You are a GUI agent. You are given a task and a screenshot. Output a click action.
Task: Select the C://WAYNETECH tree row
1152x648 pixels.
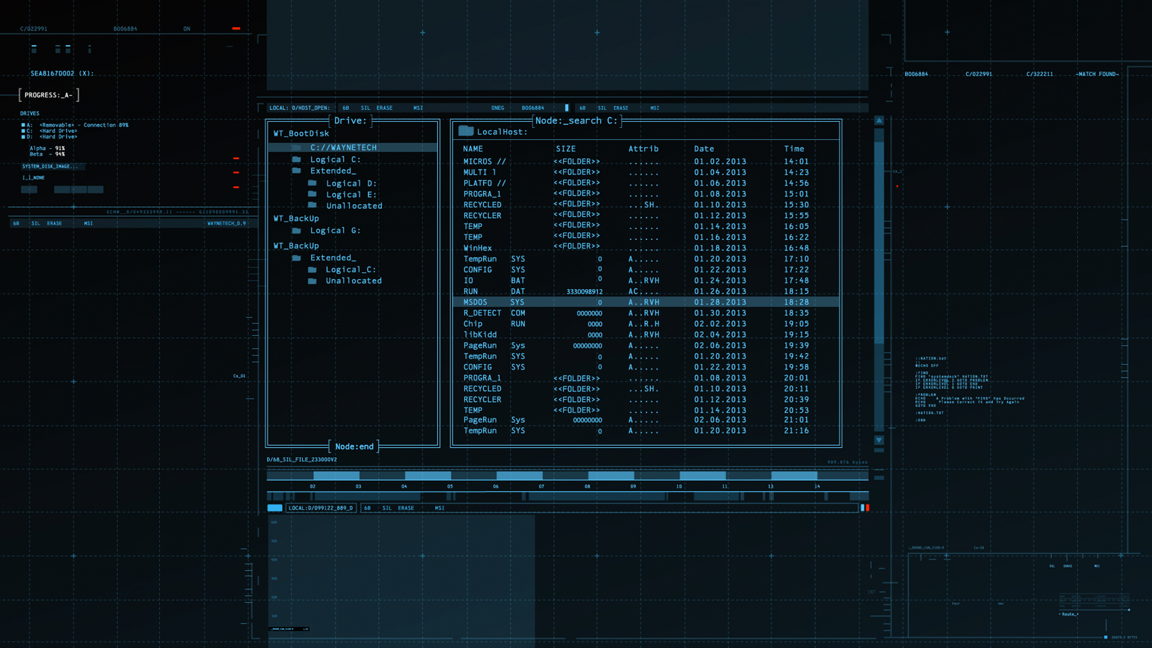tap(353, 148)
